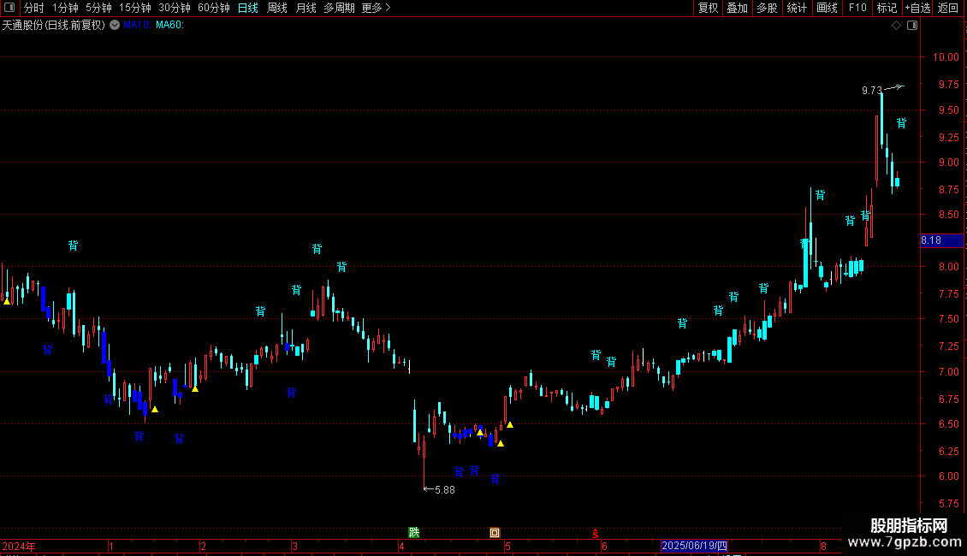Click the green 跌 event marker
Viewport: 967px width, 556px height.
(x=414, y=532)
